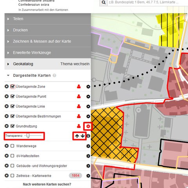Click the user icon for Überlagernde Linie
Viewport: 188px width, 188px height.
click(79, 106)
